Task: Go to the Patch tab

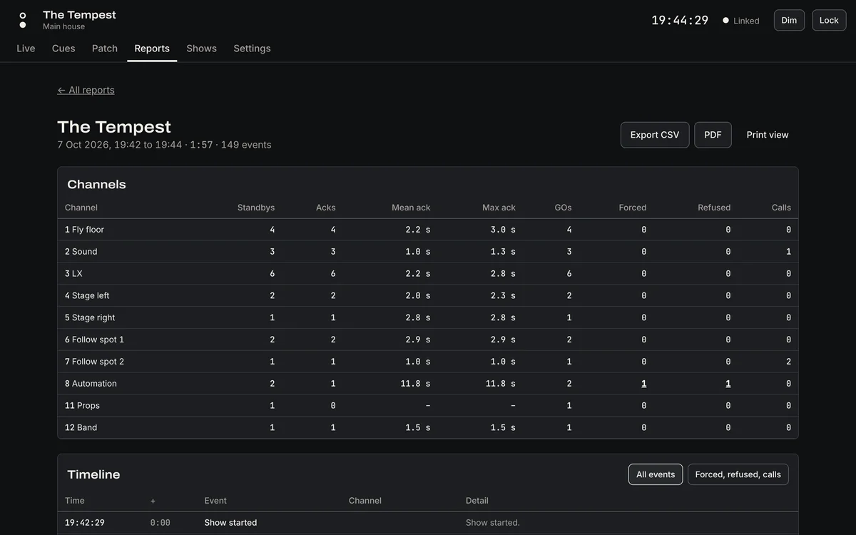Action: [105, 49]
